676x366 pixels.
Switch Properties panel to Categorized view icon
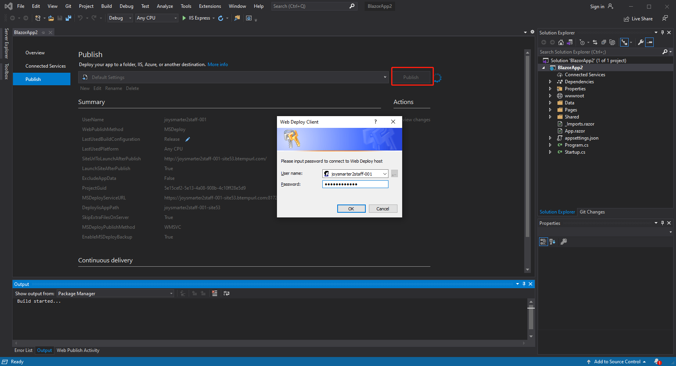pyautogui.click(x=543, y=242)
